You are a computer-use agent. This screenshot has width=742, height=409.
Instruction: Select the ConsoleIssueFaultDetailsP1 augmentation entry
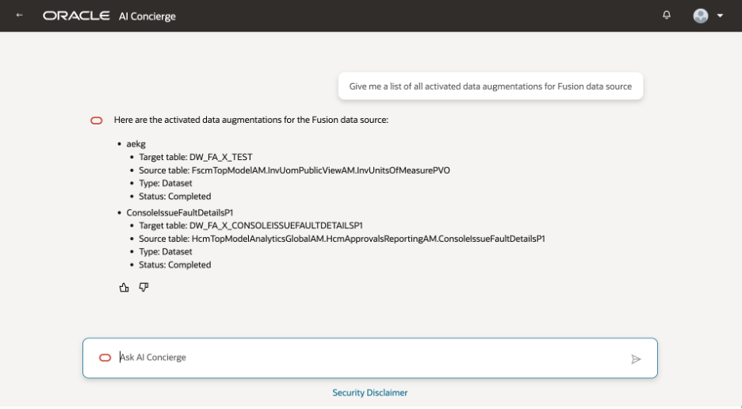(x=180, y=212)
